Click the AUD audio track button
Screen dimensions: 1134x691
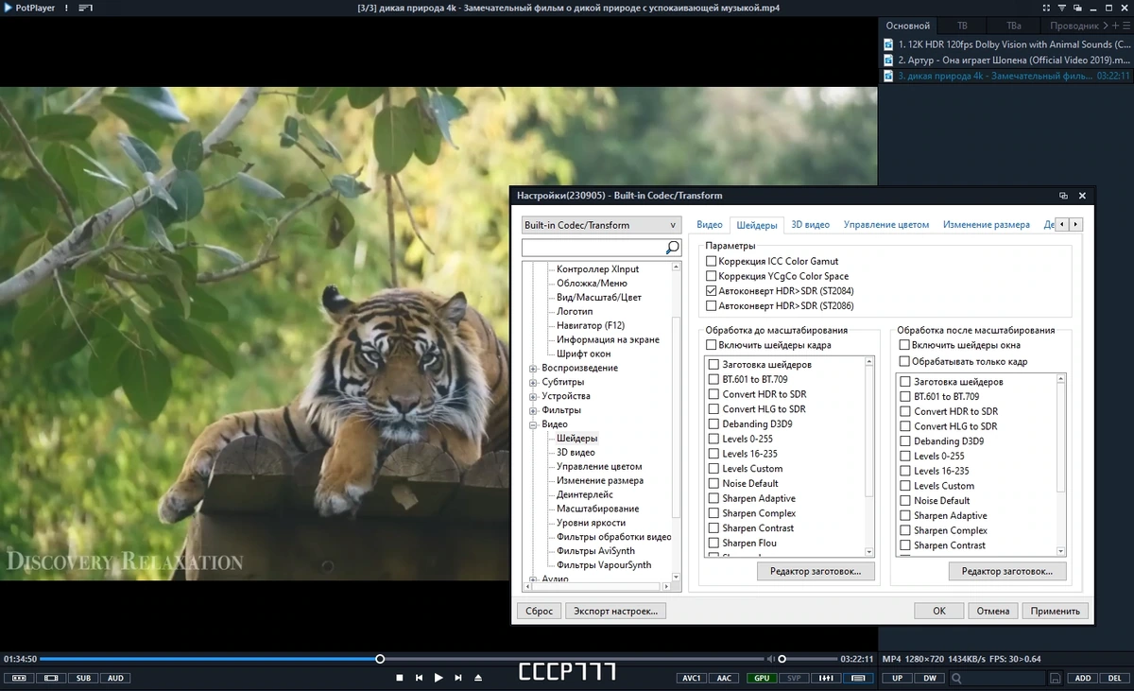115,678
